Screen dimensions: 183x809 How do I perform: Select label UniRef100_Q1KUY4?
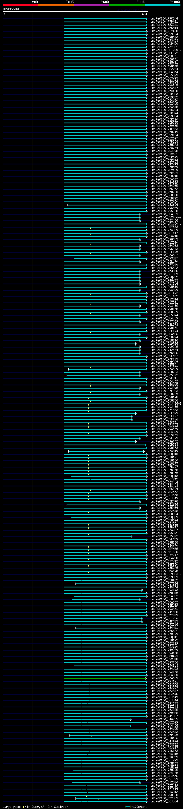pyautogui.click(x=164, y=113)
